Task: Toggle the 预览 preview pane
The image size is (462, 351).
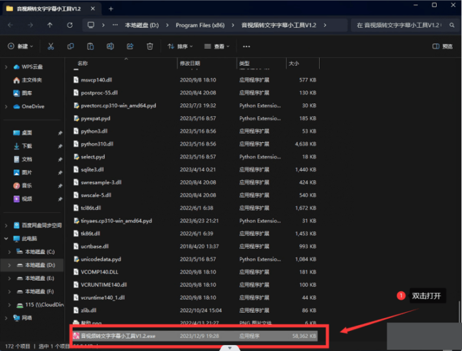Action: click(443, 46)
